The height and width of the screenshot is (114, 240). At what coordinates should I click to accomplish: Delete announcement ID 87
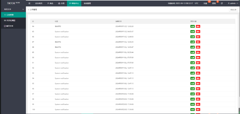point(198,42)
